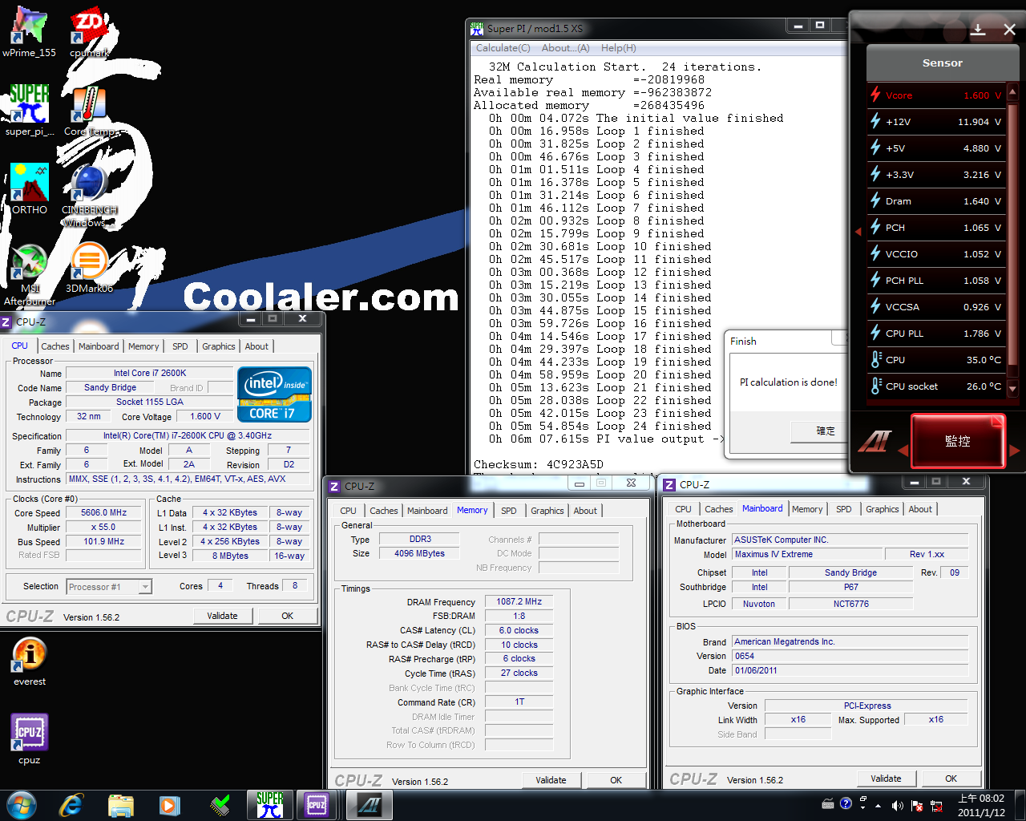The width and height of the screenshot is (1026, 821).
Task: Click the CPU socket temperature row
Action: click(x=936, y=386)
